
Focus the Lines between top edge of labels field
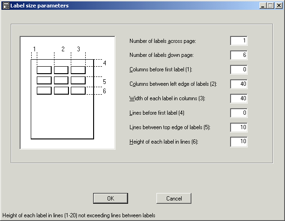coord(238,127)
